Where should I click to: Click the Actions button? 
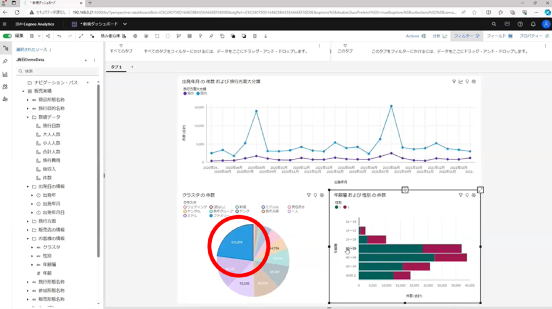416,36
